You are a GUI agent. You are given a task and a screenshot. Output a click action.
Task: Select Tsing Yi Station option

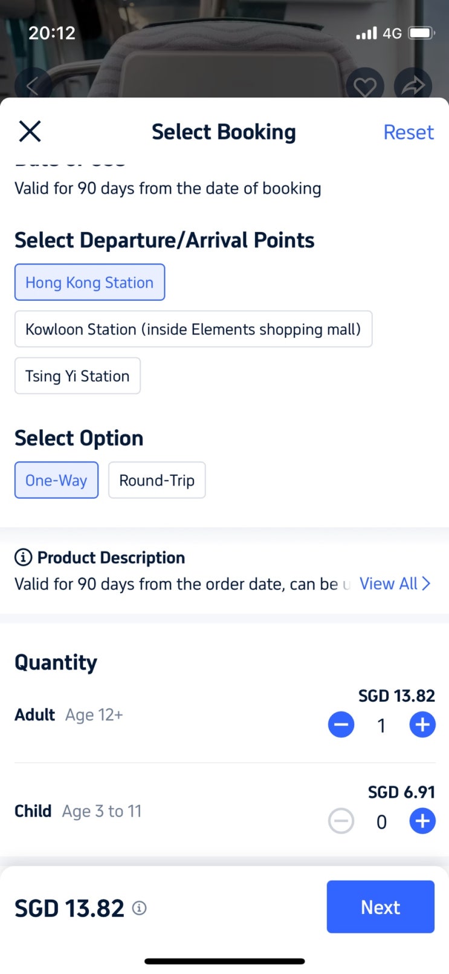tap(77, 376)
